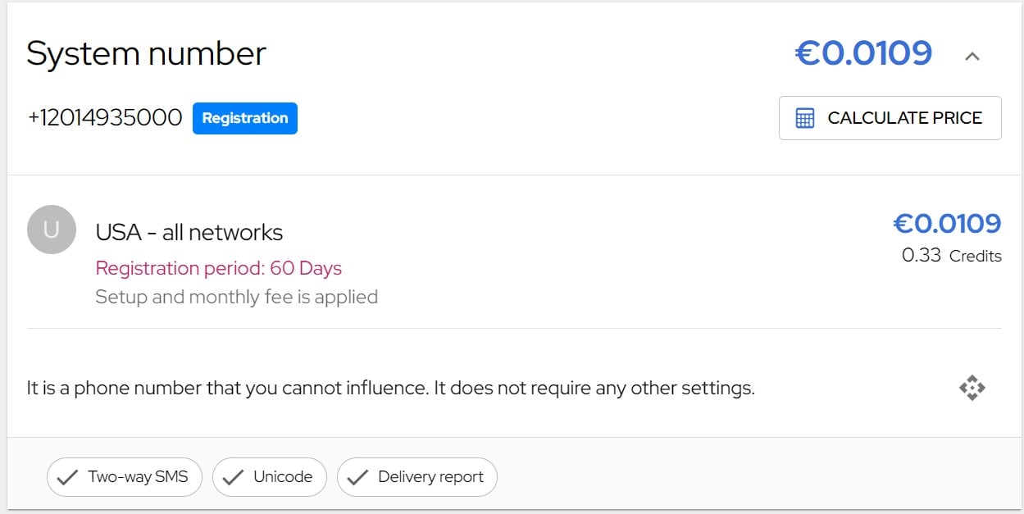Click the phone number +12014935000
The image size is (1024, 514).
coord(105,118)
